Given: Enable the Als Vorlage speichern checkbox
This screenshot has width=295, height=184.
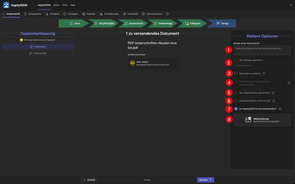Looking at the screenshot, I should click(x=236, y=60).
